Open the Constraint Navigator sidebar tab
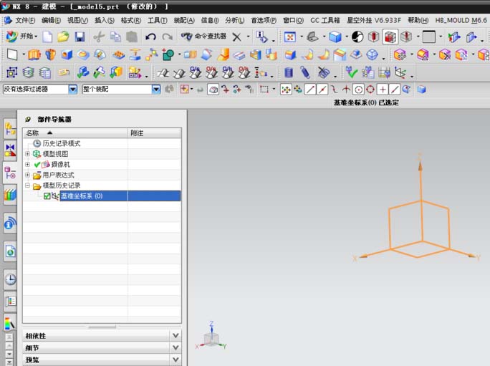Image resolution: width=490 pixels, height=366 pixels. click(x=10, y=150)
